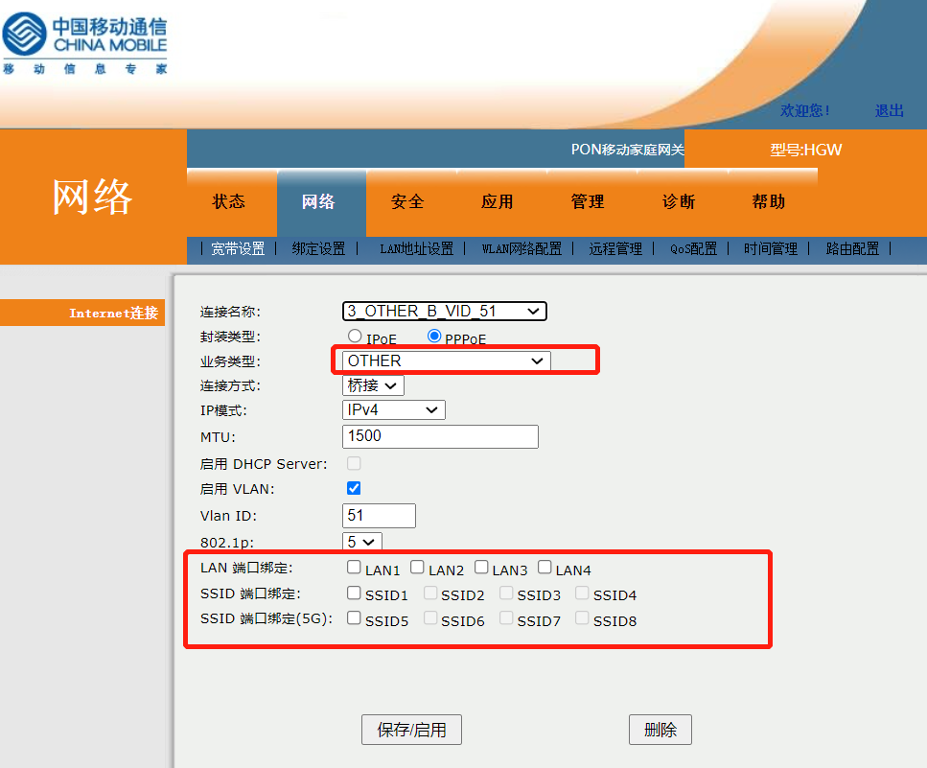Screen dimensions: 927x768
Task: Enable SSID5 5G port binding
Action: (354, 617)
